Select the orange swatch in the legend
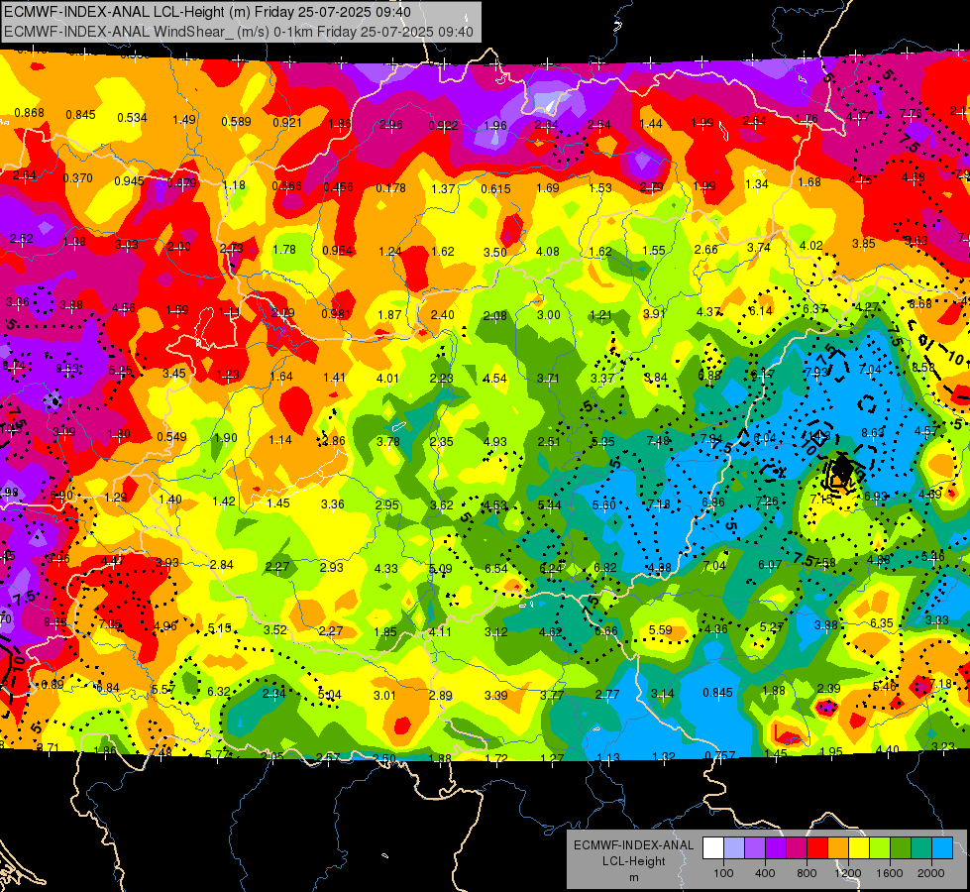The width and height of the screenshot is (970, 892). (838, 848)
